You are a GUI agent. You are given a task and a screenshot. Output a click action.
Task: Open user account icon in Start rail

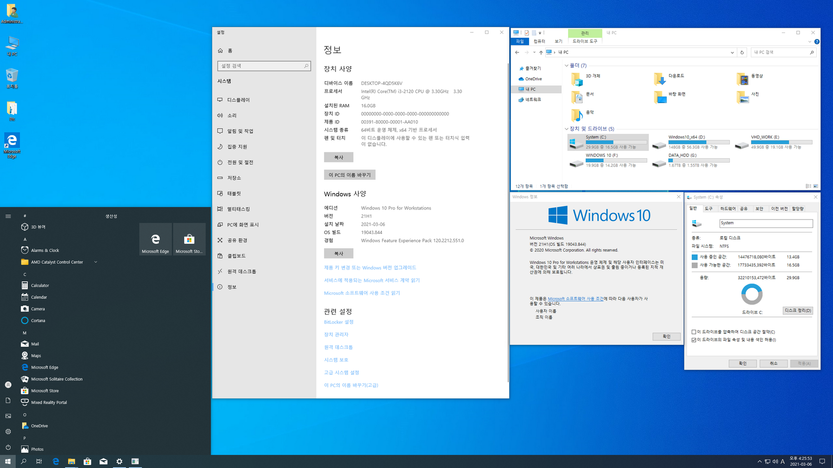click(8, 384)
